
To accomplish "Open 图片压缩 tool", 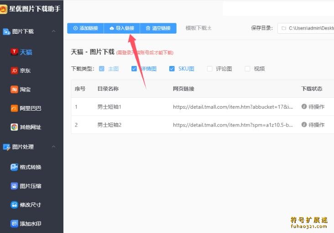I will coord(31,186).
